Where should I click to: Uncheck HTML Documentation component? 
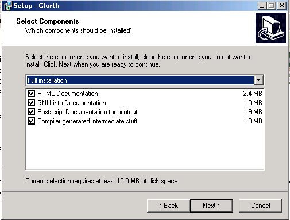click(31, 94)
